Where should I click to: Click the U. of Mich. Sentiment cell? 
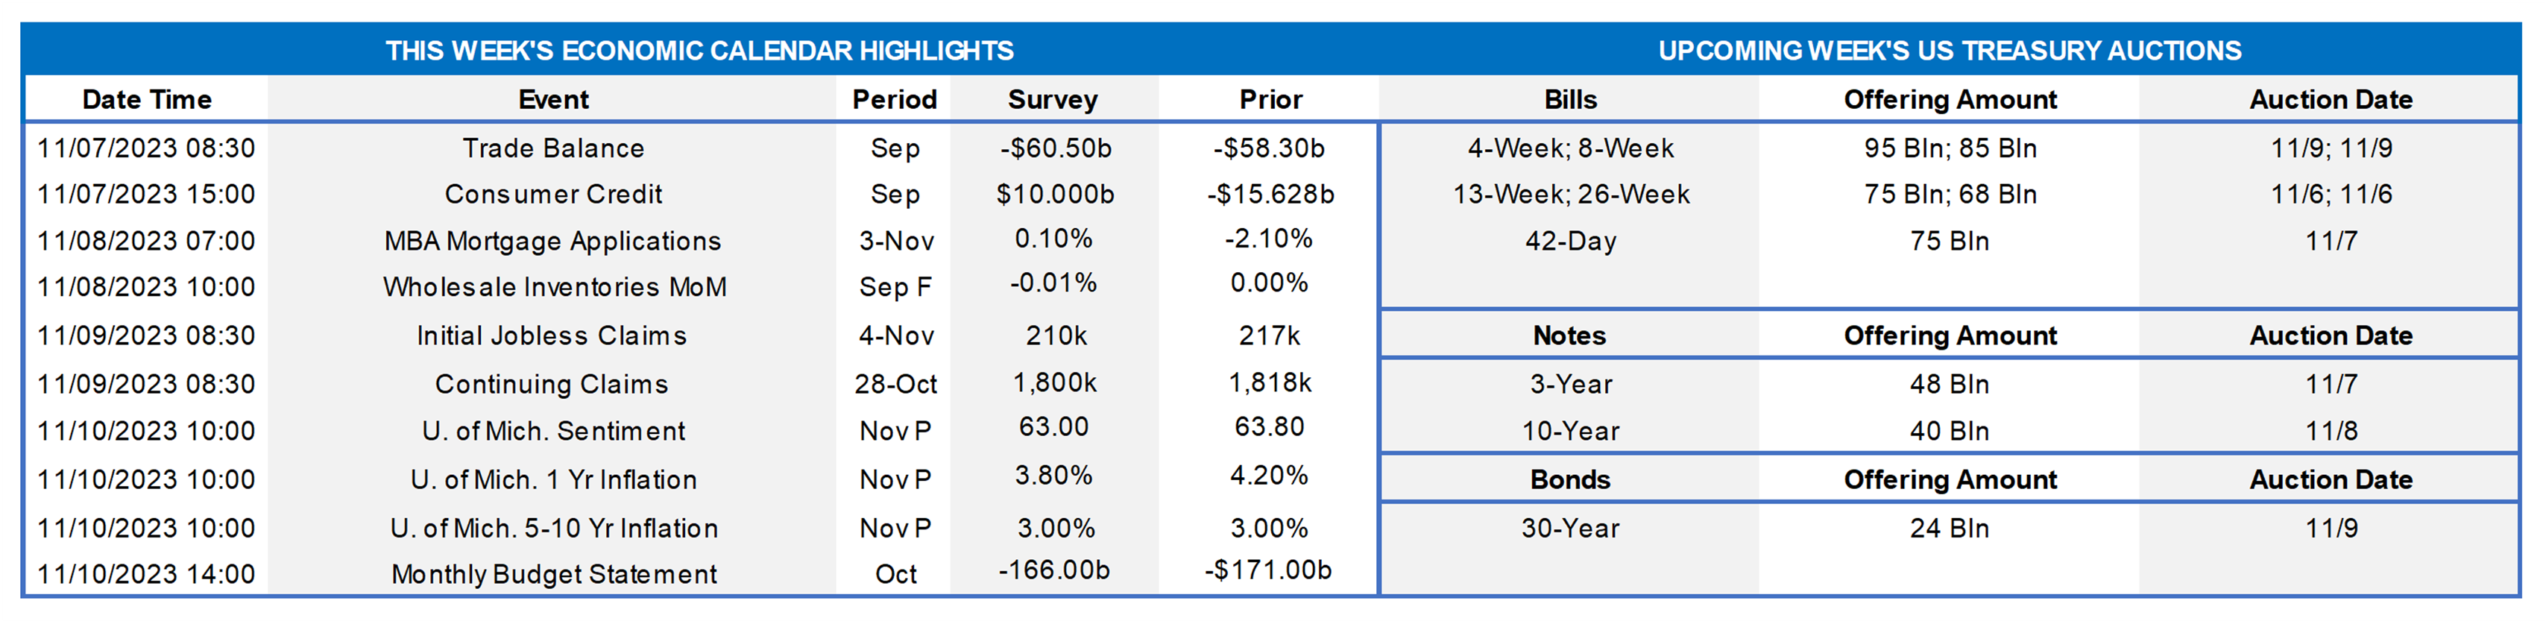[553, 431]
